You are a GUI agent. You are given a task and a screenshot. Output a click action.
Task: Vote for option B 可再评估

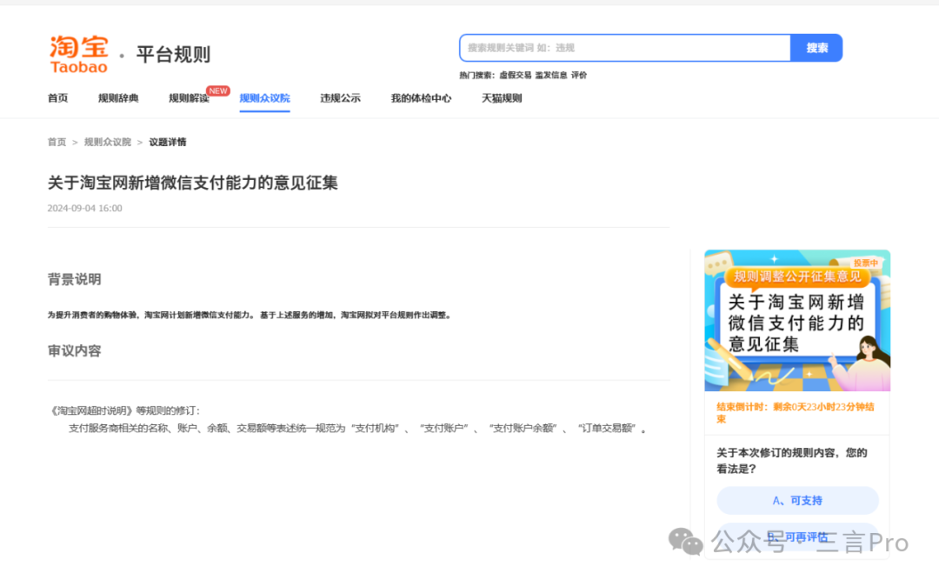[797, 537]
